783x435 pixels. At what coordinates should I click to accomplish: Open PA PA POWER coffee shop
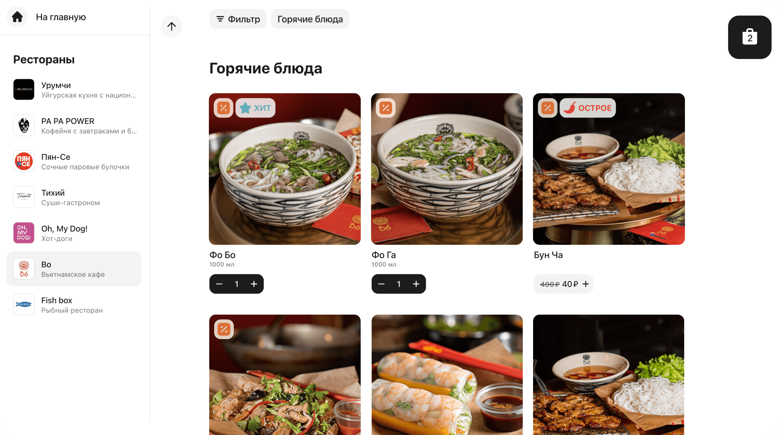[74, 126]
